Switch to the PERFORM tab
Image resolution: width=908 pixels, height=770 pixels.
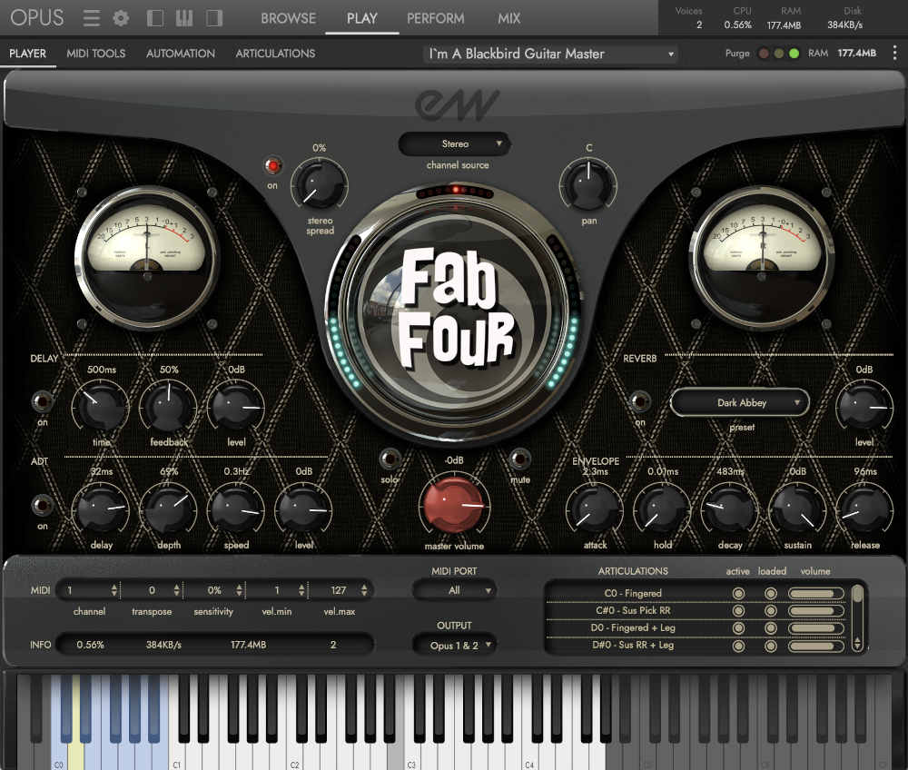coord(435,17)
